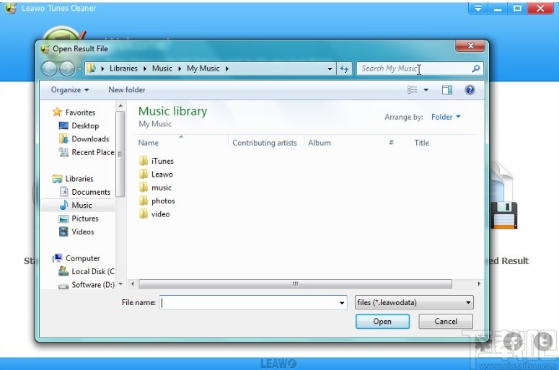Viewport: 559px width, 370px height.
Task: Open the File name dropdown arrow
Action: [342, 303]
